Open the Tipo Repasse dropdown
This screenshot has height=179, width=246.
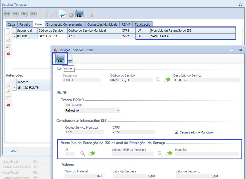[x=118, y=110]
